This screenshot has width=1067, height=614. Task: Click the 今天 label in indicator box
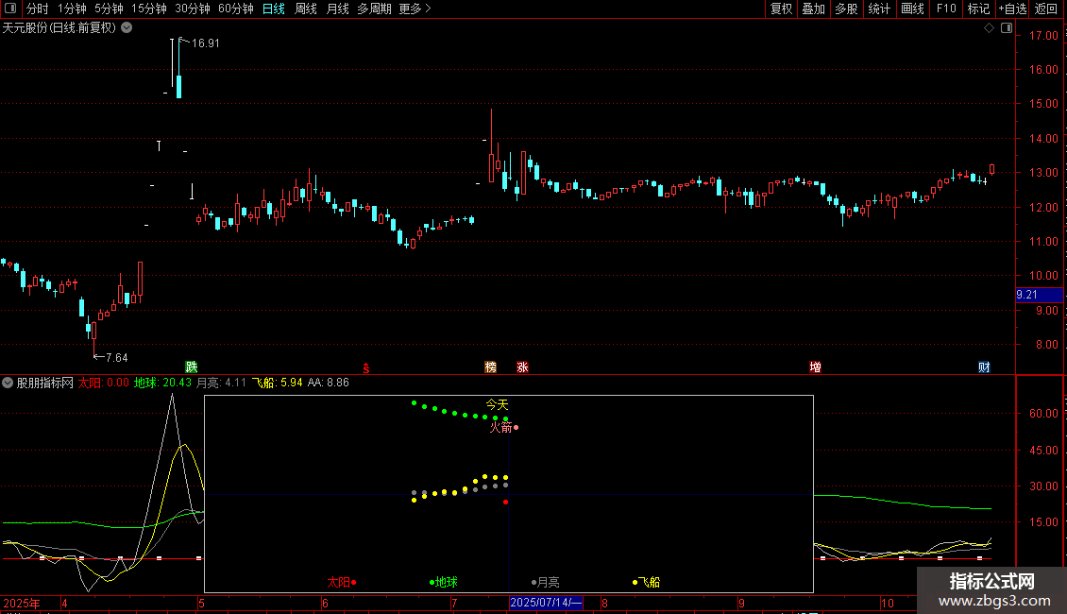(x=497, y=404)
